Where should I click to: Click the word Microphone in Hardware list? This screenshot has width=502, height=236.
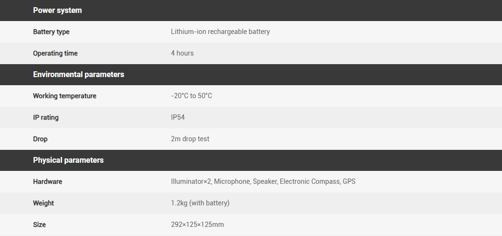click(232, 182)
